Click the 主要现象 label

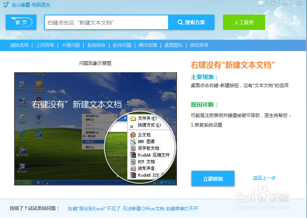tap(205, 77)
